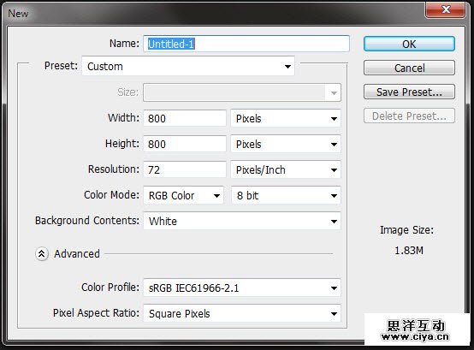Click the Cancel button

click(409, 68)
